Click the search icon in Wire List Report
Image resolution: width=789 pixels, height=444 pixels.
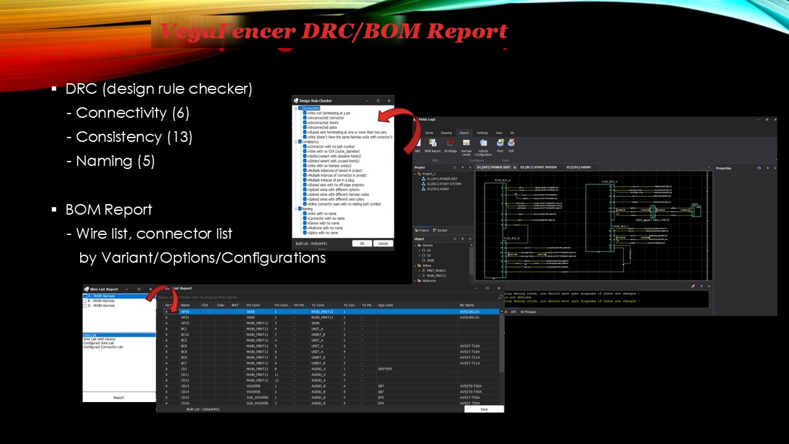(501, 297)
